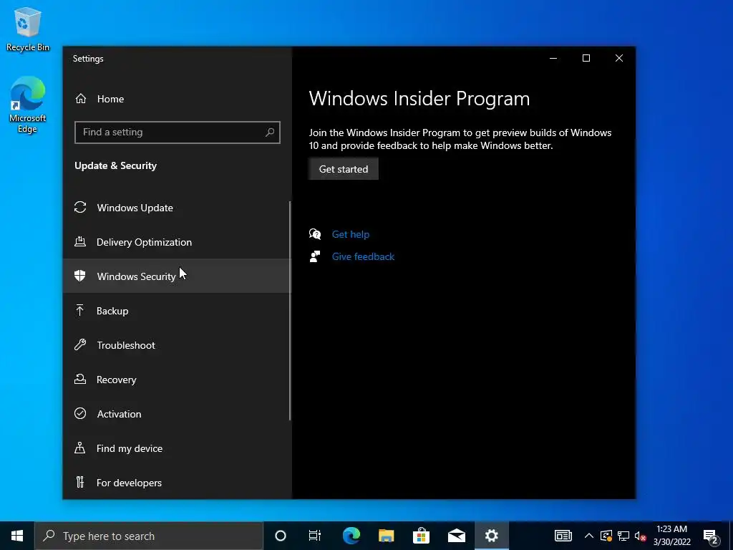The height and width of the screenshot is (550, 733).
Task: Open the Action Center notifications icon
Action: coord(711,536)
